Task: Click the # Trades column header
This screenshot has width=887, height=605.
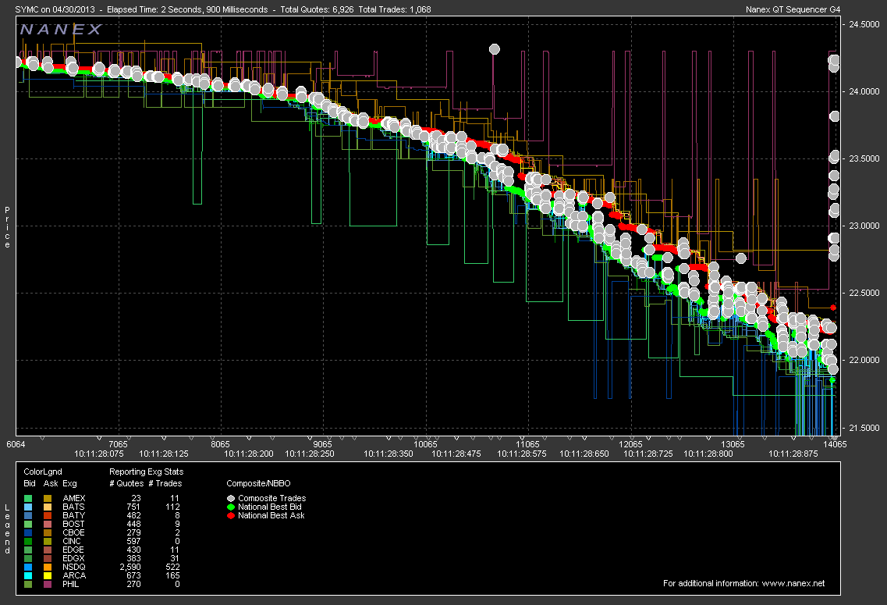Action: (165, 483)
